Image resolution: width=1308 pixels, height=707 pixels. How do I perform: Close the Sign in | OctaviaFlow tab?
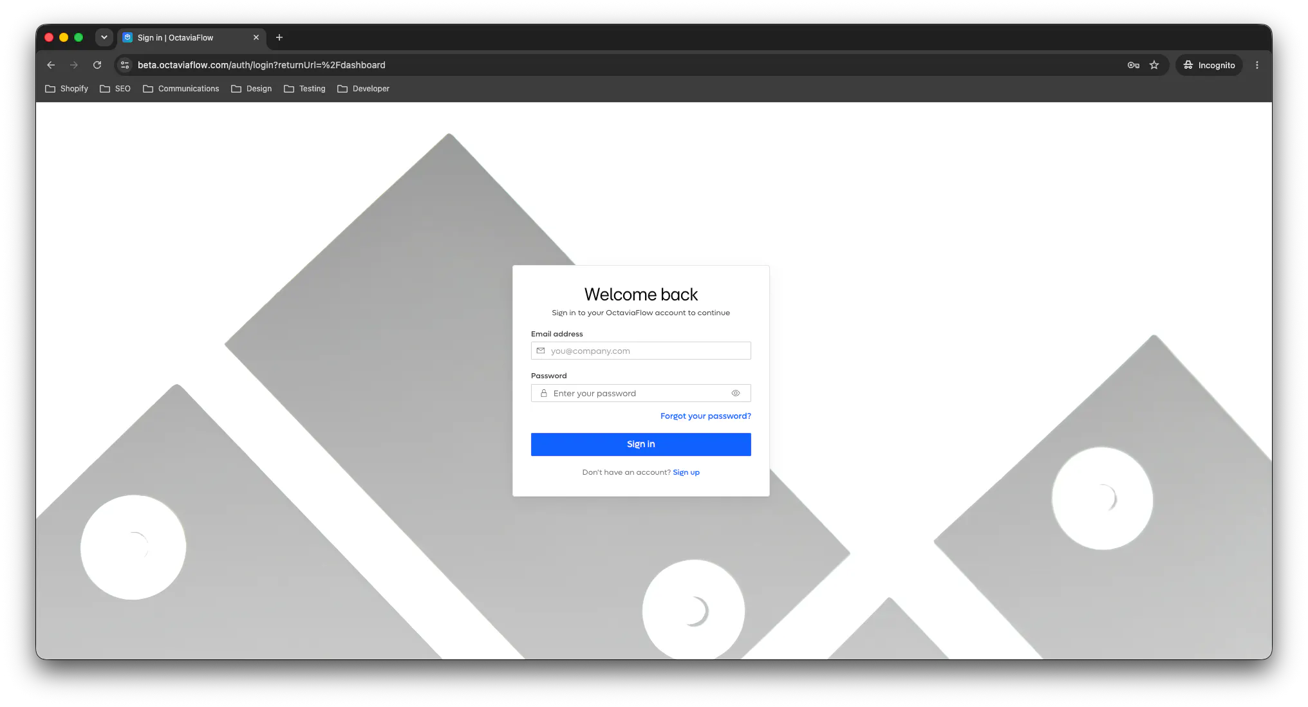tap(256, 37)
